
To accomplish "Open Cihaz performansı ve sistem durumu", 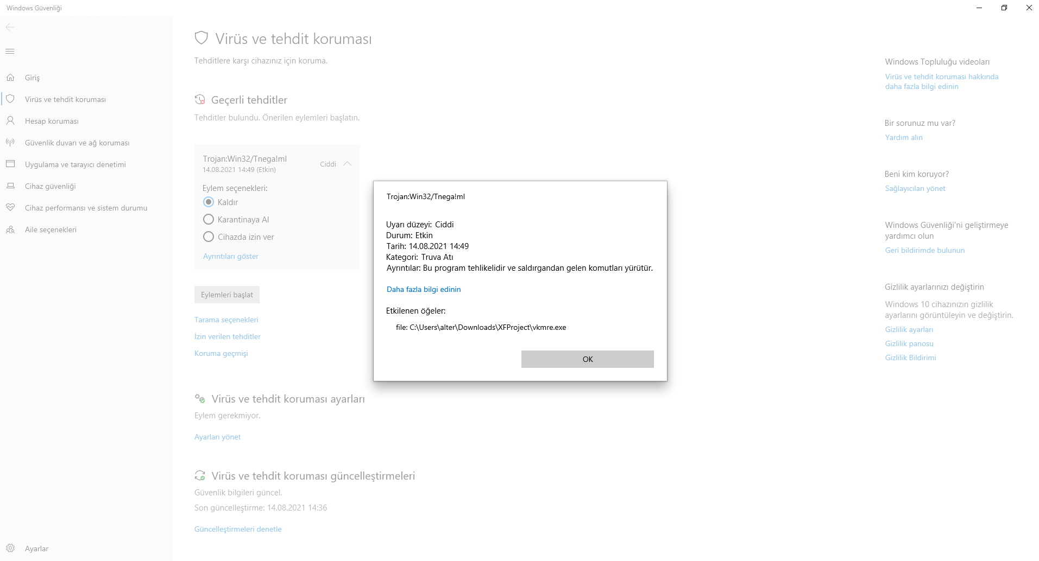I will tap(86, 208).
